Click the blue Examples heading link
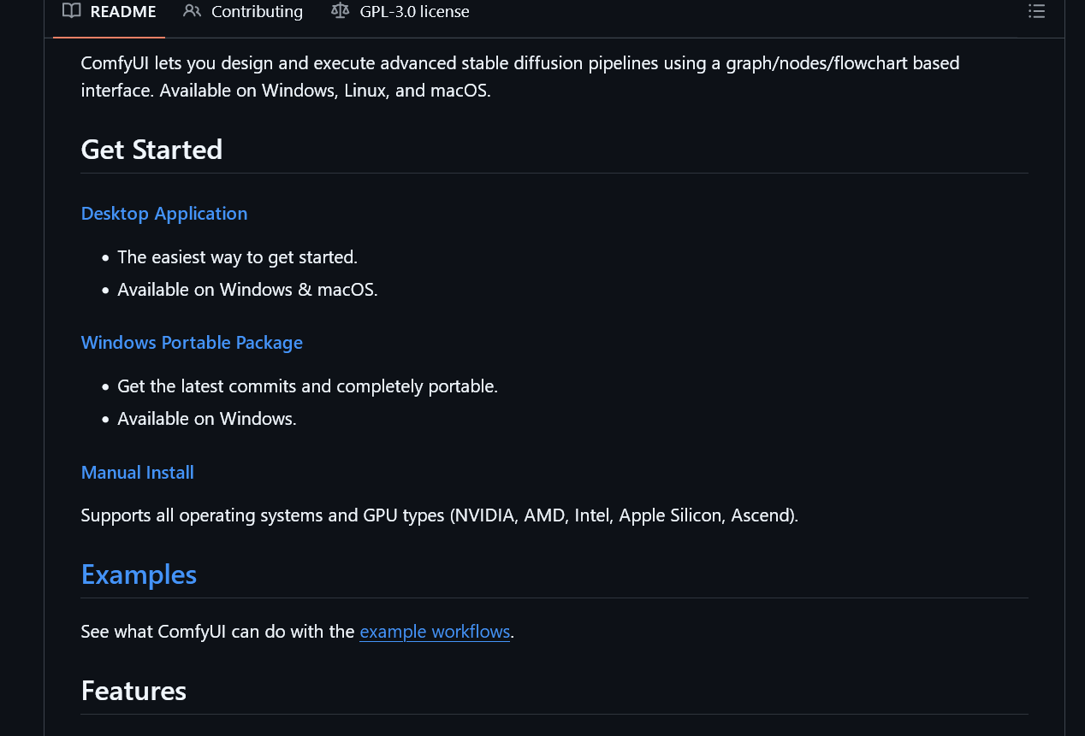The width and height of the screenshot is (1085, 736). (139, 574)
